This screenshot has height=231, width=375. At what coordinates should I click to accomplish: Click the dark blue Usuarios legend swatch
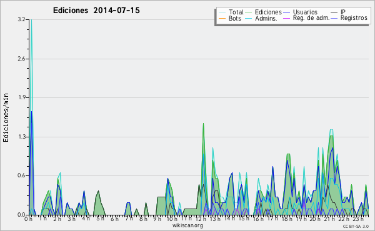click(x=286, y=12)
